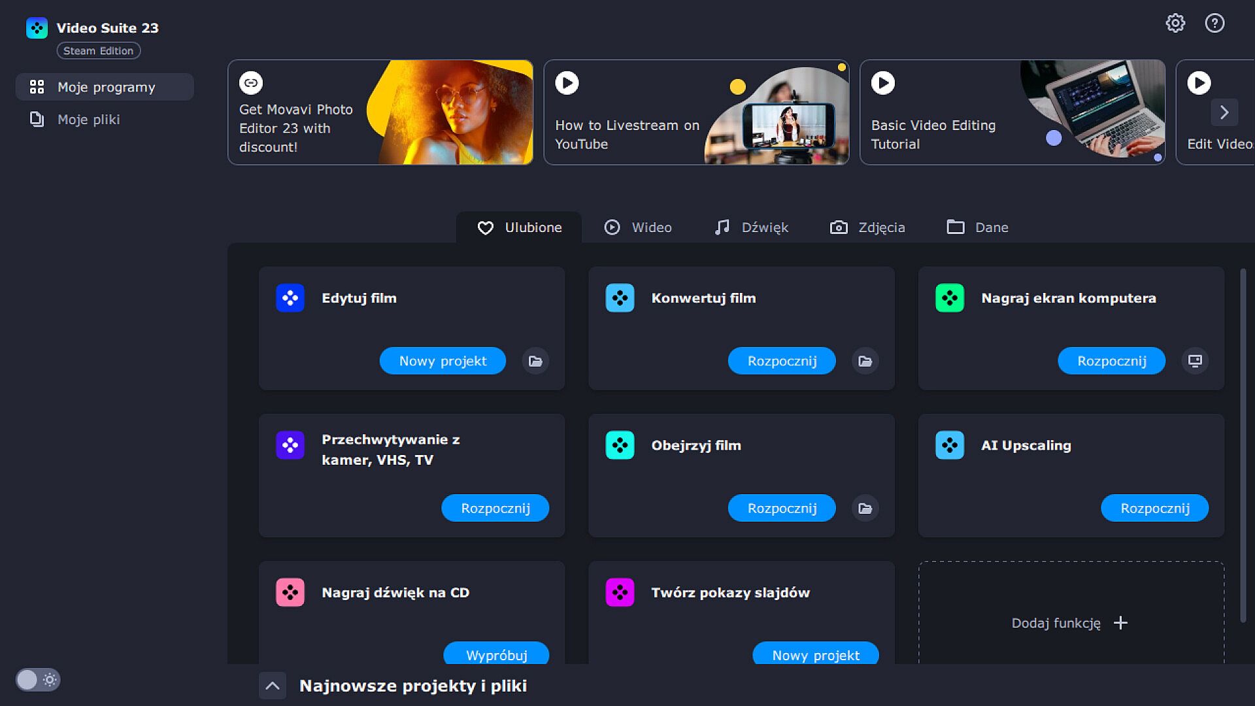Open Moje pliki in the sidebar
The image size is (1255, 706).
tap(88, 120)
